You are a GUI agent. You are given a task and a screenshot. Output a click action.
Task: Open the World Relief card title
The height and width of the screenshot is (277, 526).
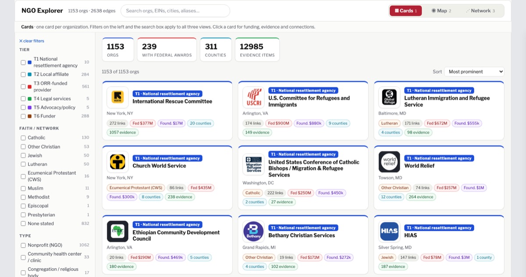pyautogui.click(x=419, y=166)
